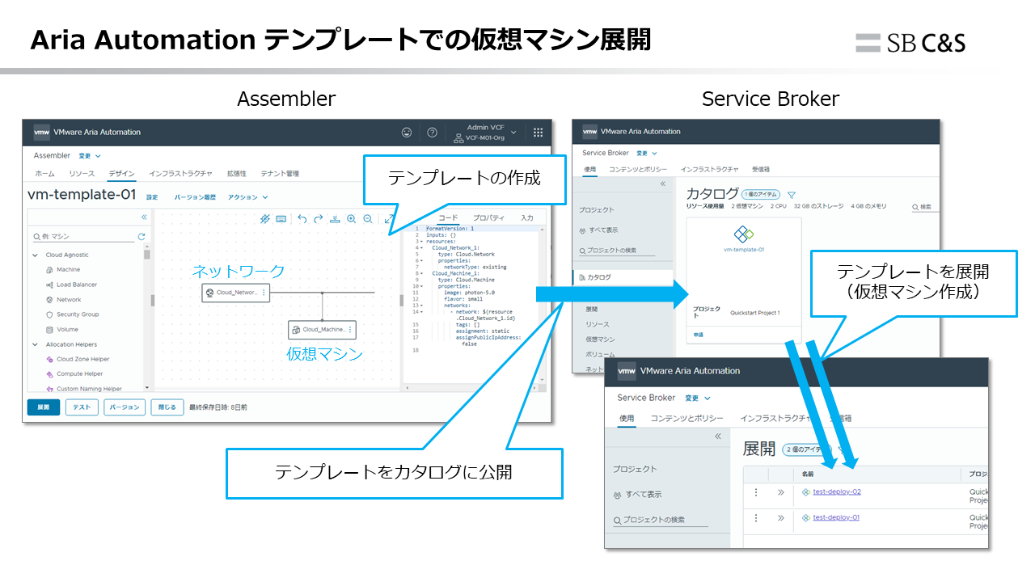Refresh the resource search list
The image size is (1035, 582).
tap(142, 237)
